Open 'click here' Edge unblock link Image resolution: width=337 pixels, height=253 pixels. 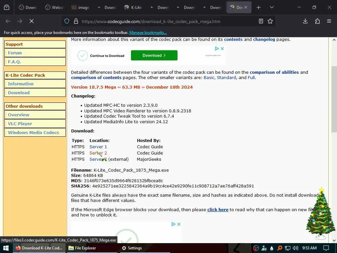218,210
